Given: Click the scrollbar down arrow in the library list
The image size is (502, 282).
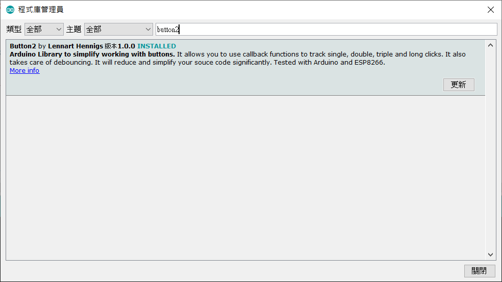Looking at the screenshot, I should [x=490, y=255].
